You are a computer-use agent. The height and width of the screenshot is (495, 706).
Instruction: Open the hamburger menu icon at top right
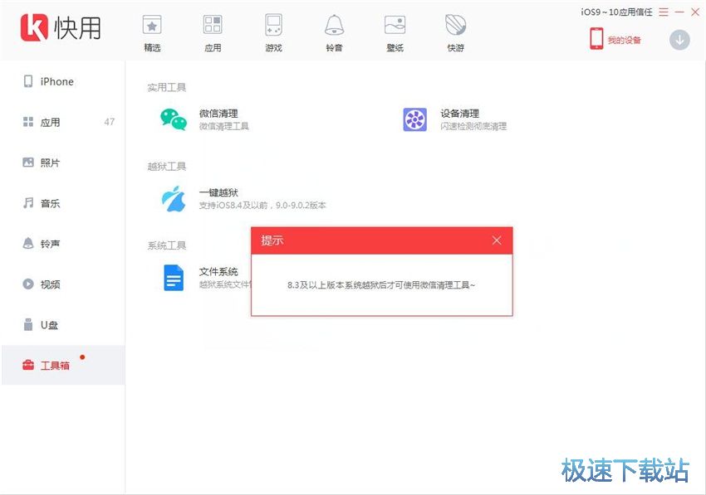pos(664,12)
